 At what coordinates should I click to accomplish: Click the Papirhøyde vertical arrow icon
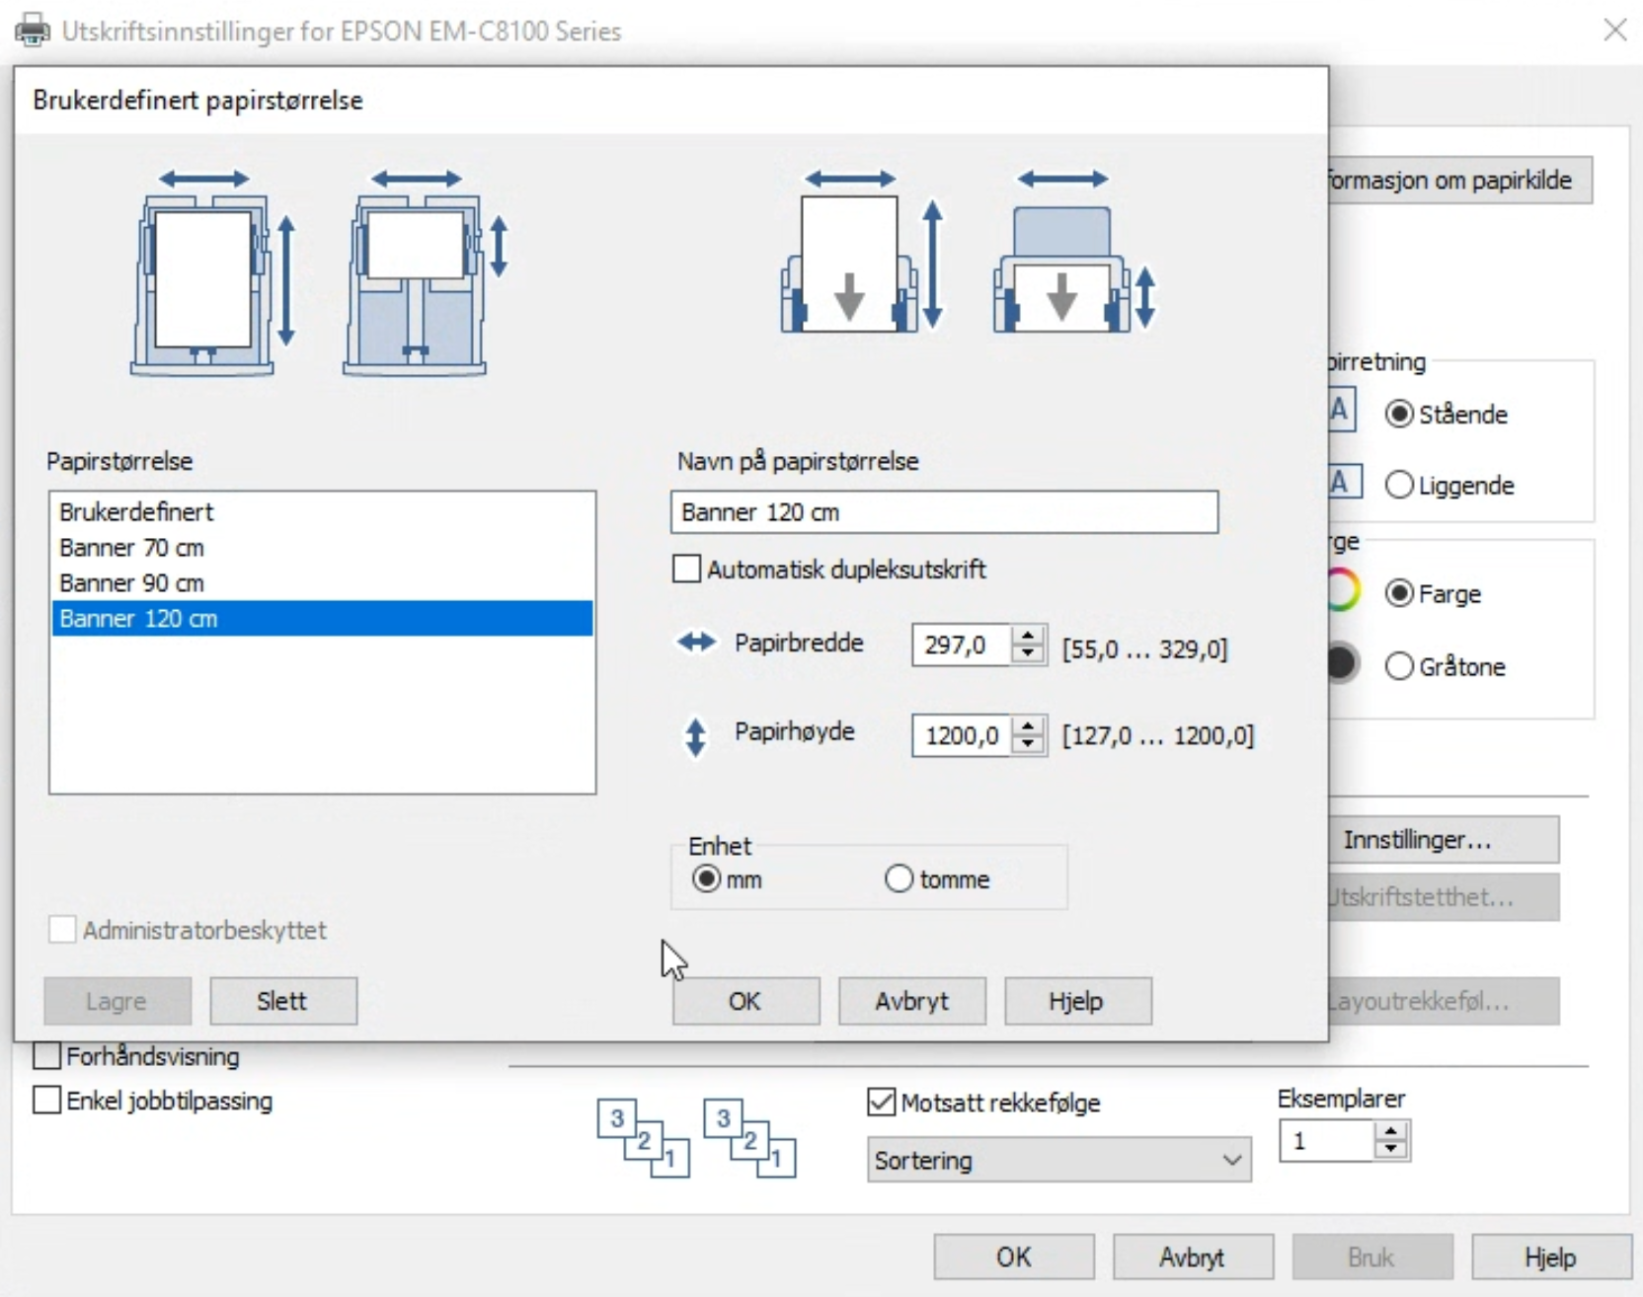tap(696, 736)
